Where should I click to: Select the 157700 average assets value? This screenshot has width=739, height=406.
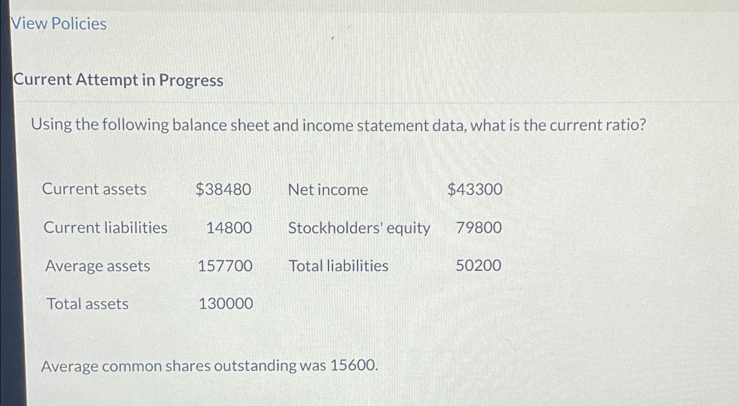coord(225,266)
